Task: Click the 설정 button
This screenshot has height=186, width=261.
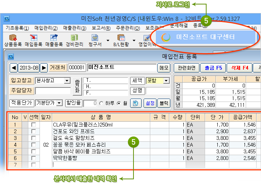Action: pyautogui.click(x=150, y=103)
